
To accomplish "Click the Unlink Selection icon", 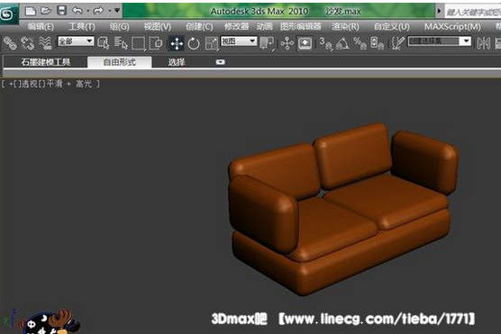I will [x=27, y=43].
